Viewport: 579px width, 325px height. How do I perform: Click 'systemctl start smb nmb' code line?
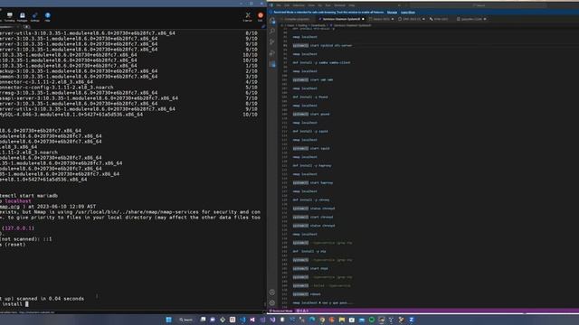tap(313, 79)
